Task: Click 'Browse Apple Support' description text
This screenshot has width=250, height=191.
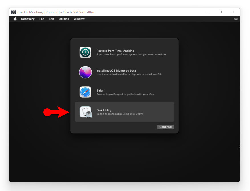Action: click(125, 94)
